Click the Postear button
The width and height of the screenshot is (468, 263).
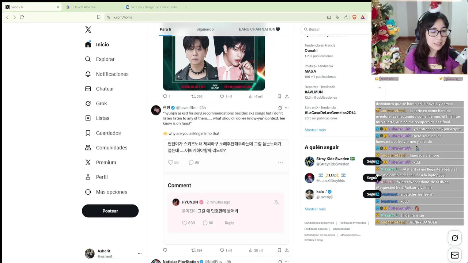coord(110,211)
